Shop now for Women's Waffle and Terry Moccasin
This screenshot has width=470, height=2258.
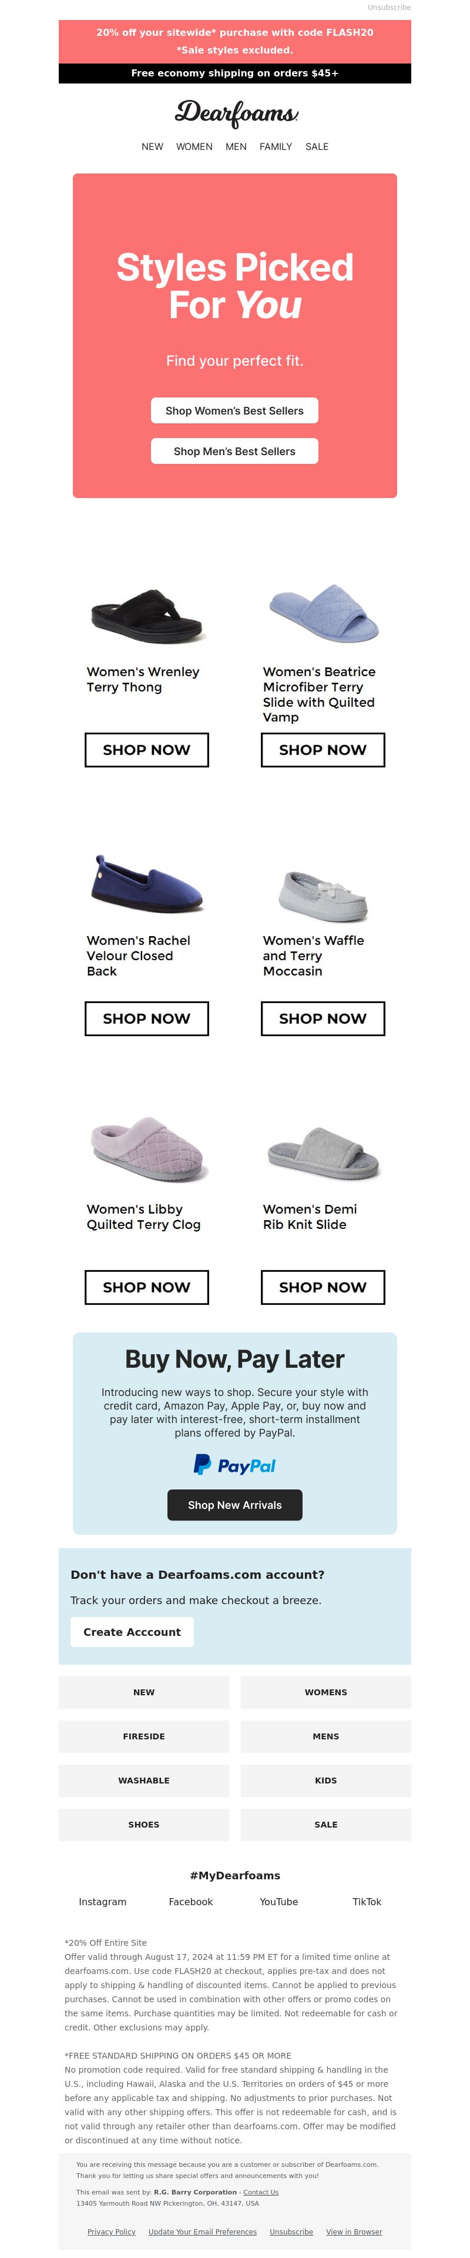(323, 1018)
